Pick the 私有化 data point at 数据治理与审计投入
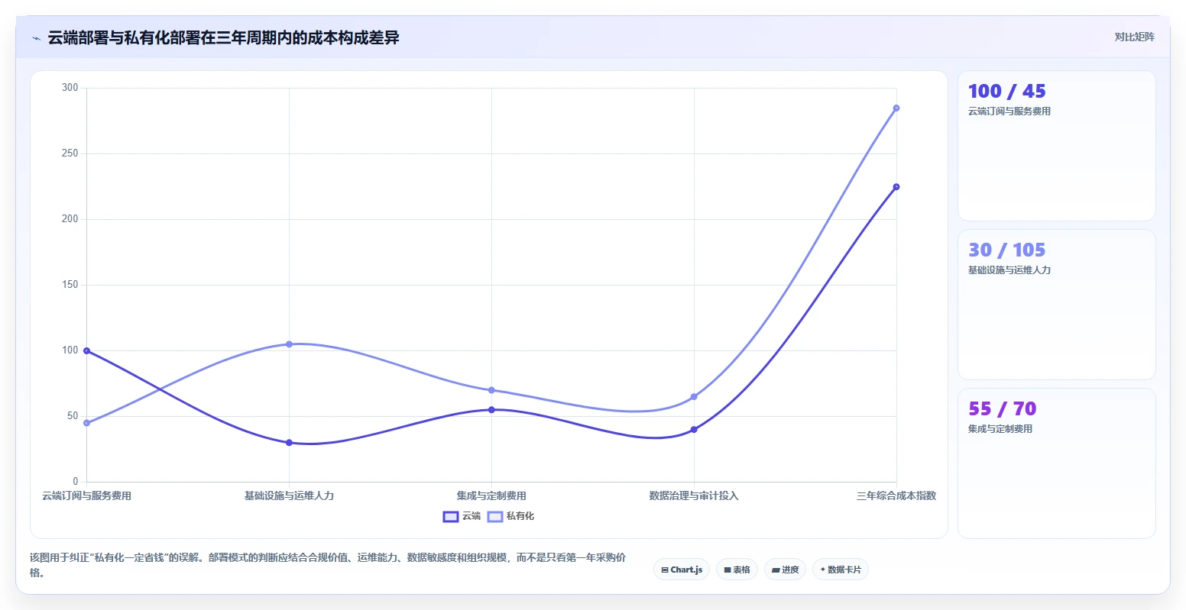Viewport: 1186px width, 610px height. coord(694,397)
